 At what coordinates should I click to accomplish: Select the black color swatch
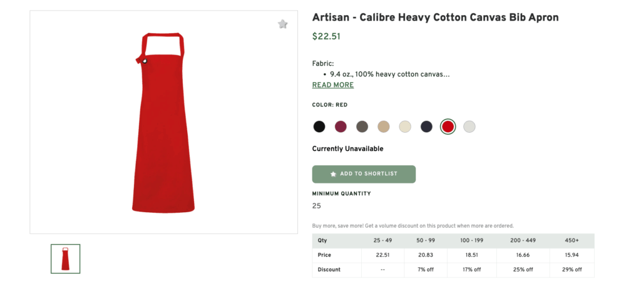click(x=319, y=126)
